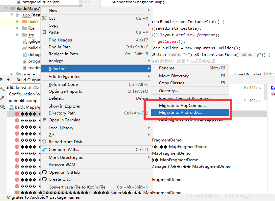
Task: Open the Local History submenu arrow
Action: (x=149, y=128)
